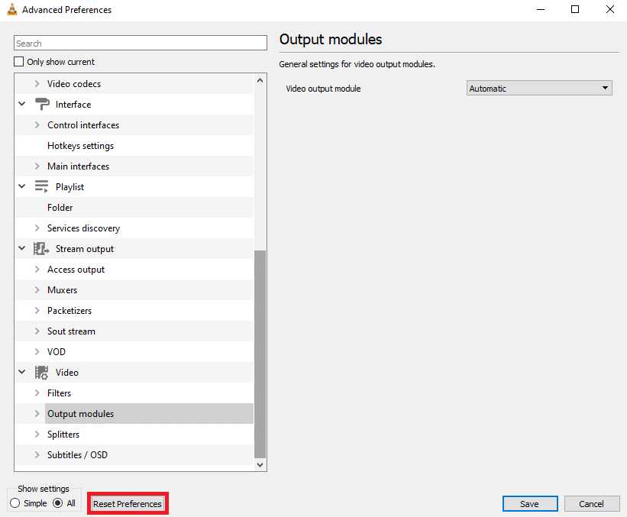Image resolution: width=627 pixels, height=517 pixels.
Task: Click the VLC cone icon in title bar
Action: (x=12, y=9)
